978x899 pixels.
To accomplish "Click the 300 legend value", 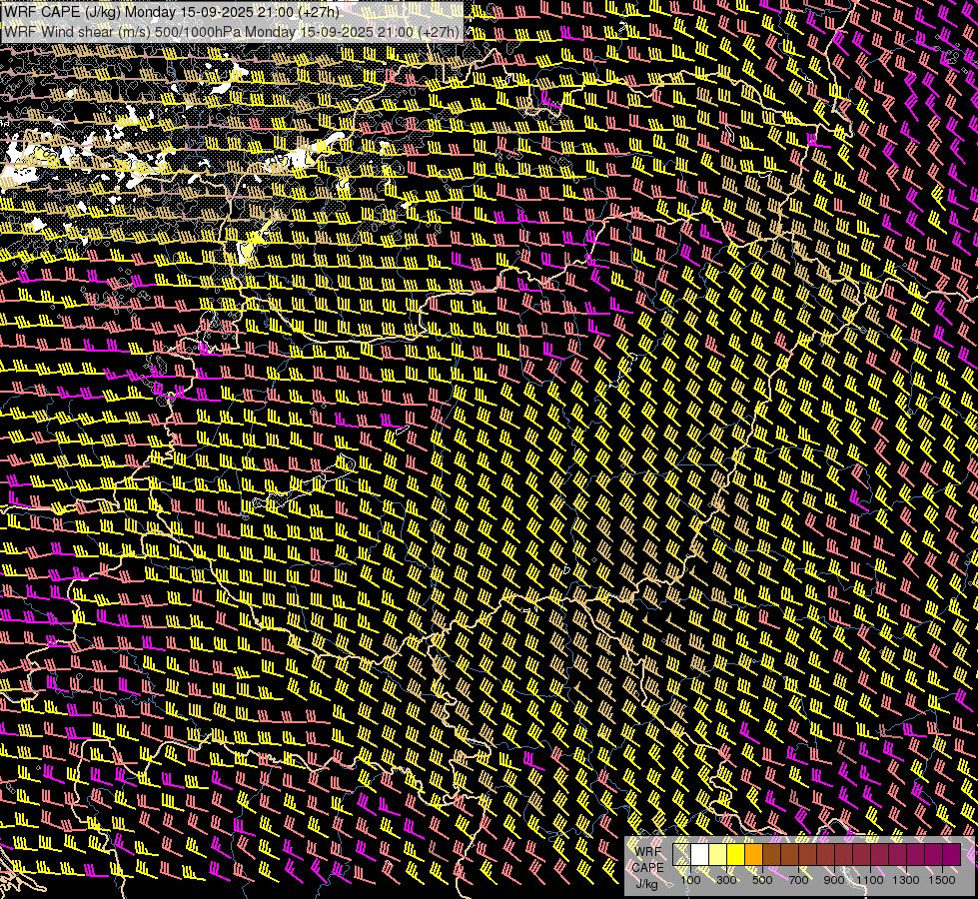I will (726, 880).
